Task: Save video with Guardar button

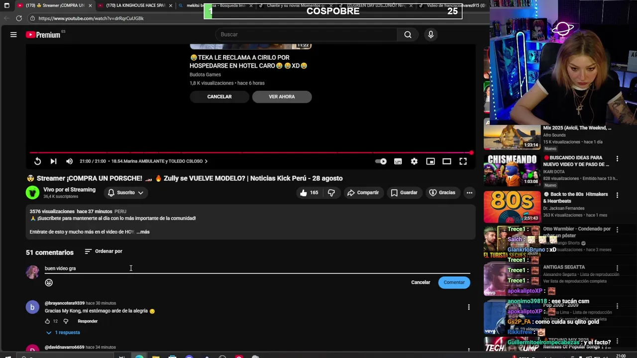Action: coord(404,192)
